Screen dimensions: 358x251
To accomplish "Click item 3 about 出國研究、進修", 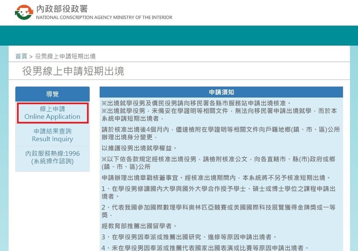I will (x=189, y=237).
